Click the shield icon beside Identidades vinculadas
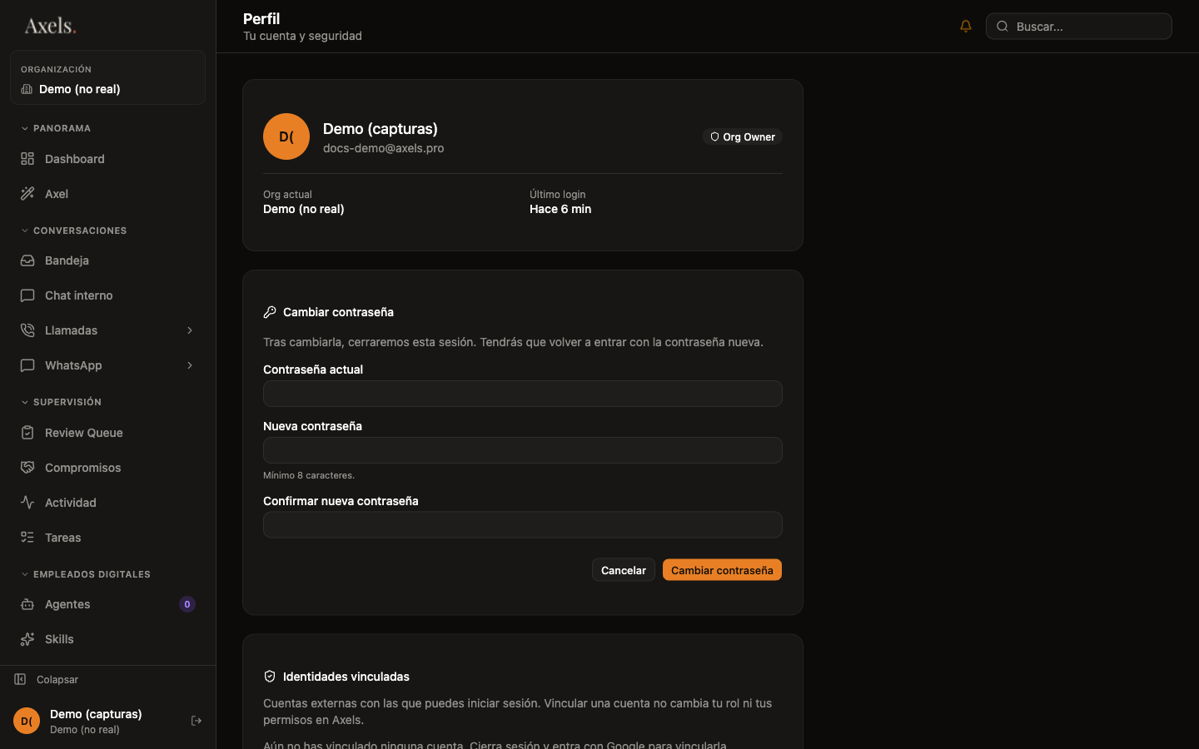1199x749 pixels. point(270,677)
